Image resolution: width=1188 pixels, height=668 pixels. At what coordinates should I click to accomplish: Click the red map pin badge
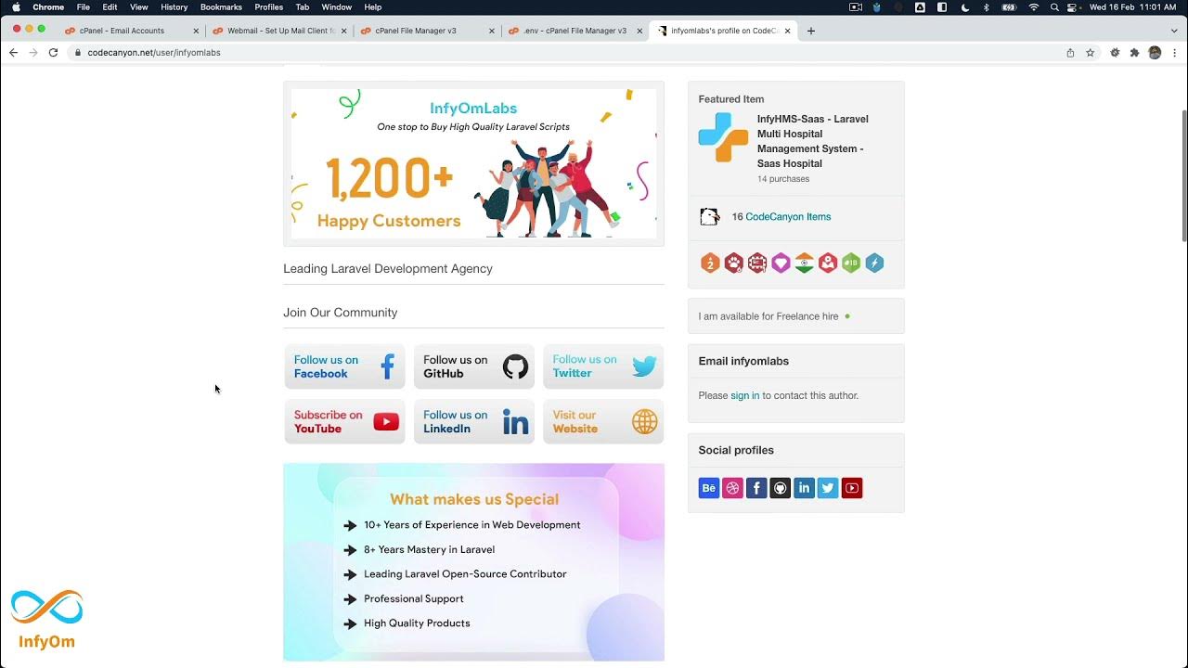coord(828,263)
